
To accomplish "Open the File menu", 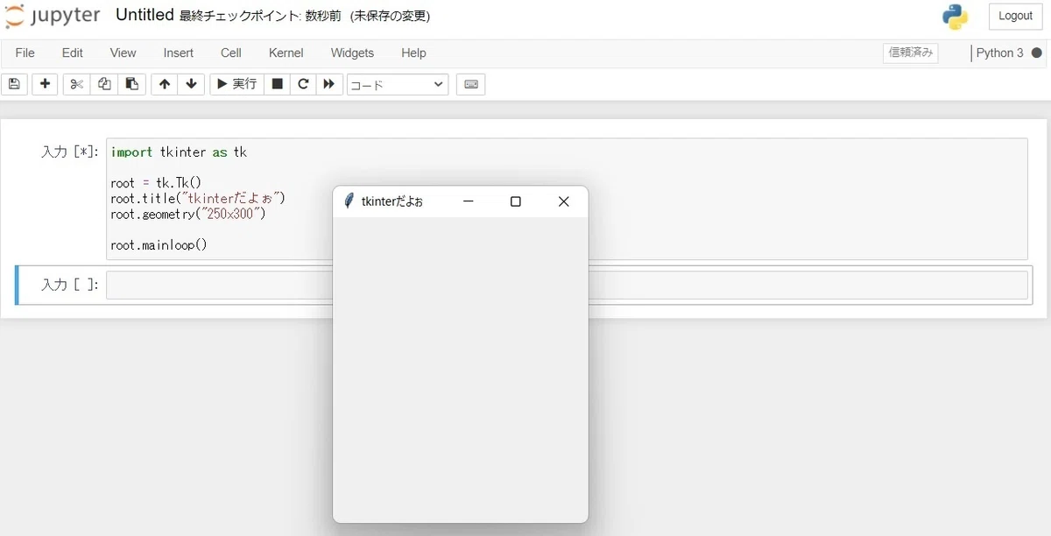I will click(25, 53).
